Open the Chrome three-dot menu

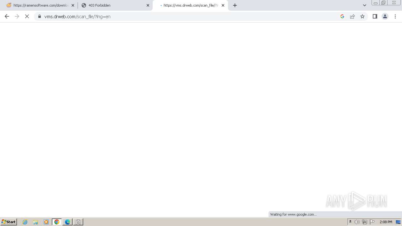[x=395, y=16]
